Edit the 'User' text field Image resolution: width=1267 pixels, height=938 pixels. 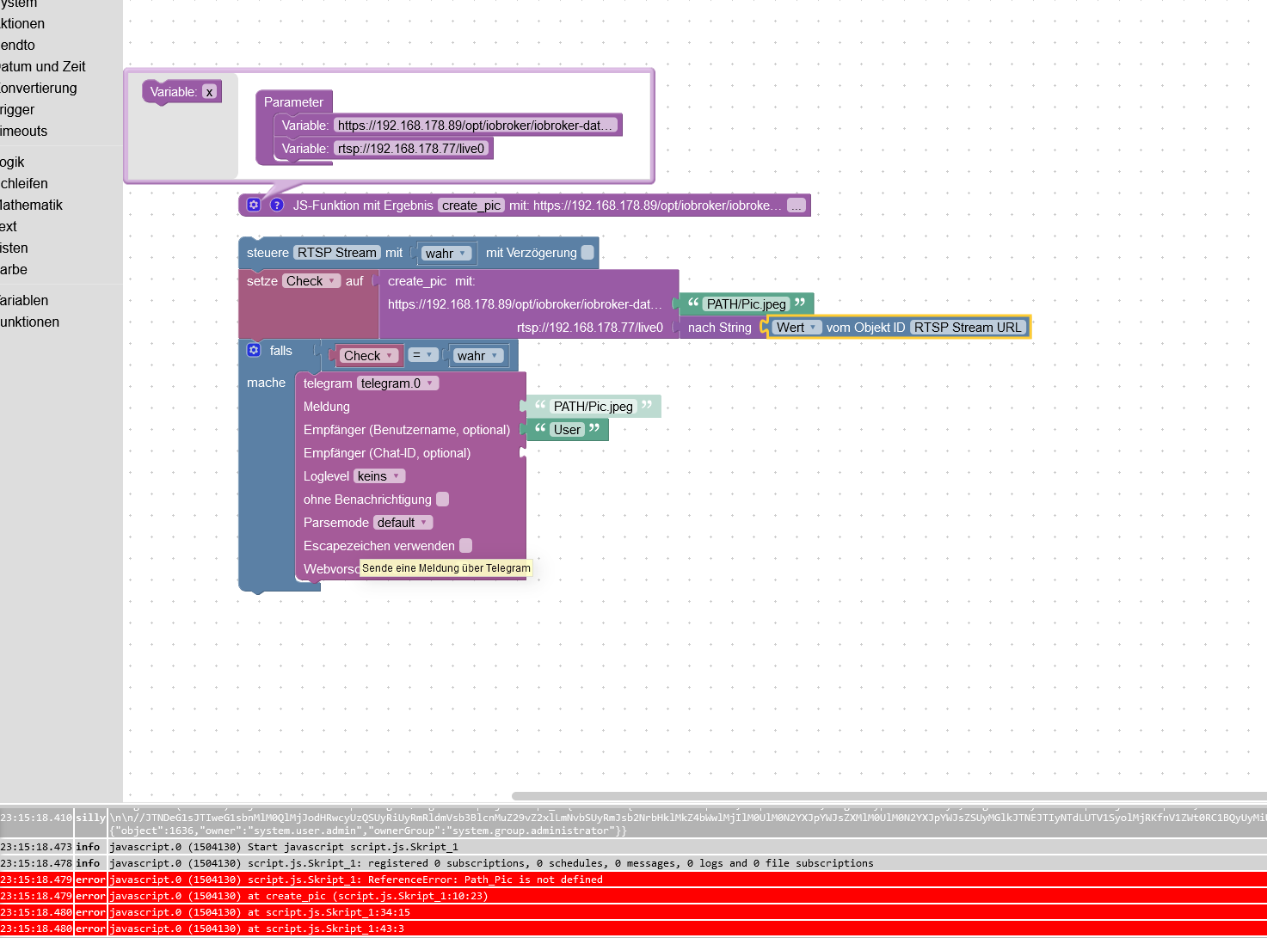pos(567,430)
